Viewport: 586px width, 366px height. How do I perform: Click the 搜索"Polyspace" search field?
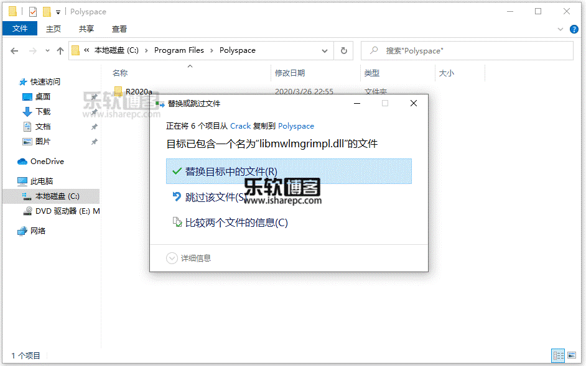pos(473,51)
